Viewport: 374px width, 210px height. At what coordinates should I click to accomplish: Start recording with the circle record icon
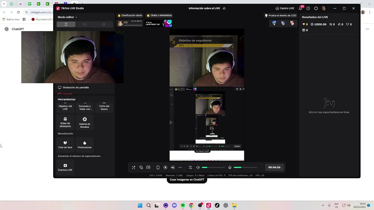coord(165,167)
